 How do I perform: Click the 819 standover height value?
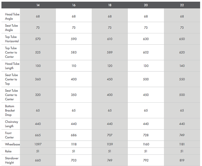point(182,160)
